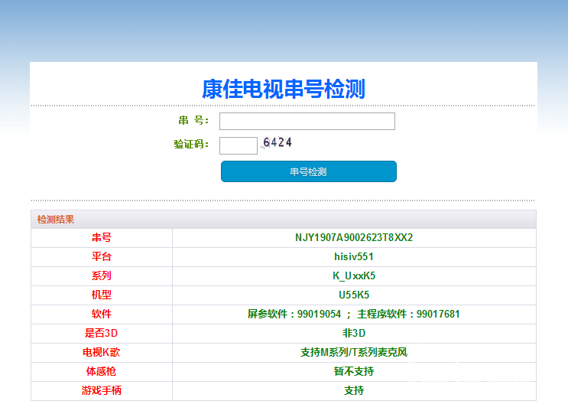Viewport: 568px width, 414px height.
Task: Click the 检测结果 results header
Action: coord(55,220)
